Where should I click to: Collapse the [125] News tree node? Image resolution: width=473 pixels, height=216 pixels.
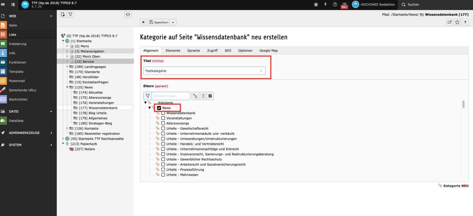point(67,87)
